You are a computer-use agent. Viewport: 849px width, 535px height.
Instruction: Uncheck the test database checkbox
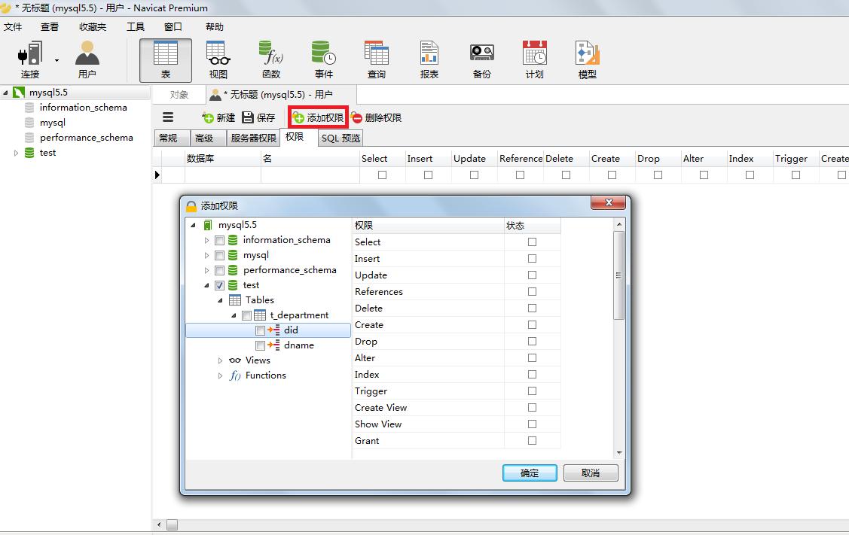click(219, 285)
